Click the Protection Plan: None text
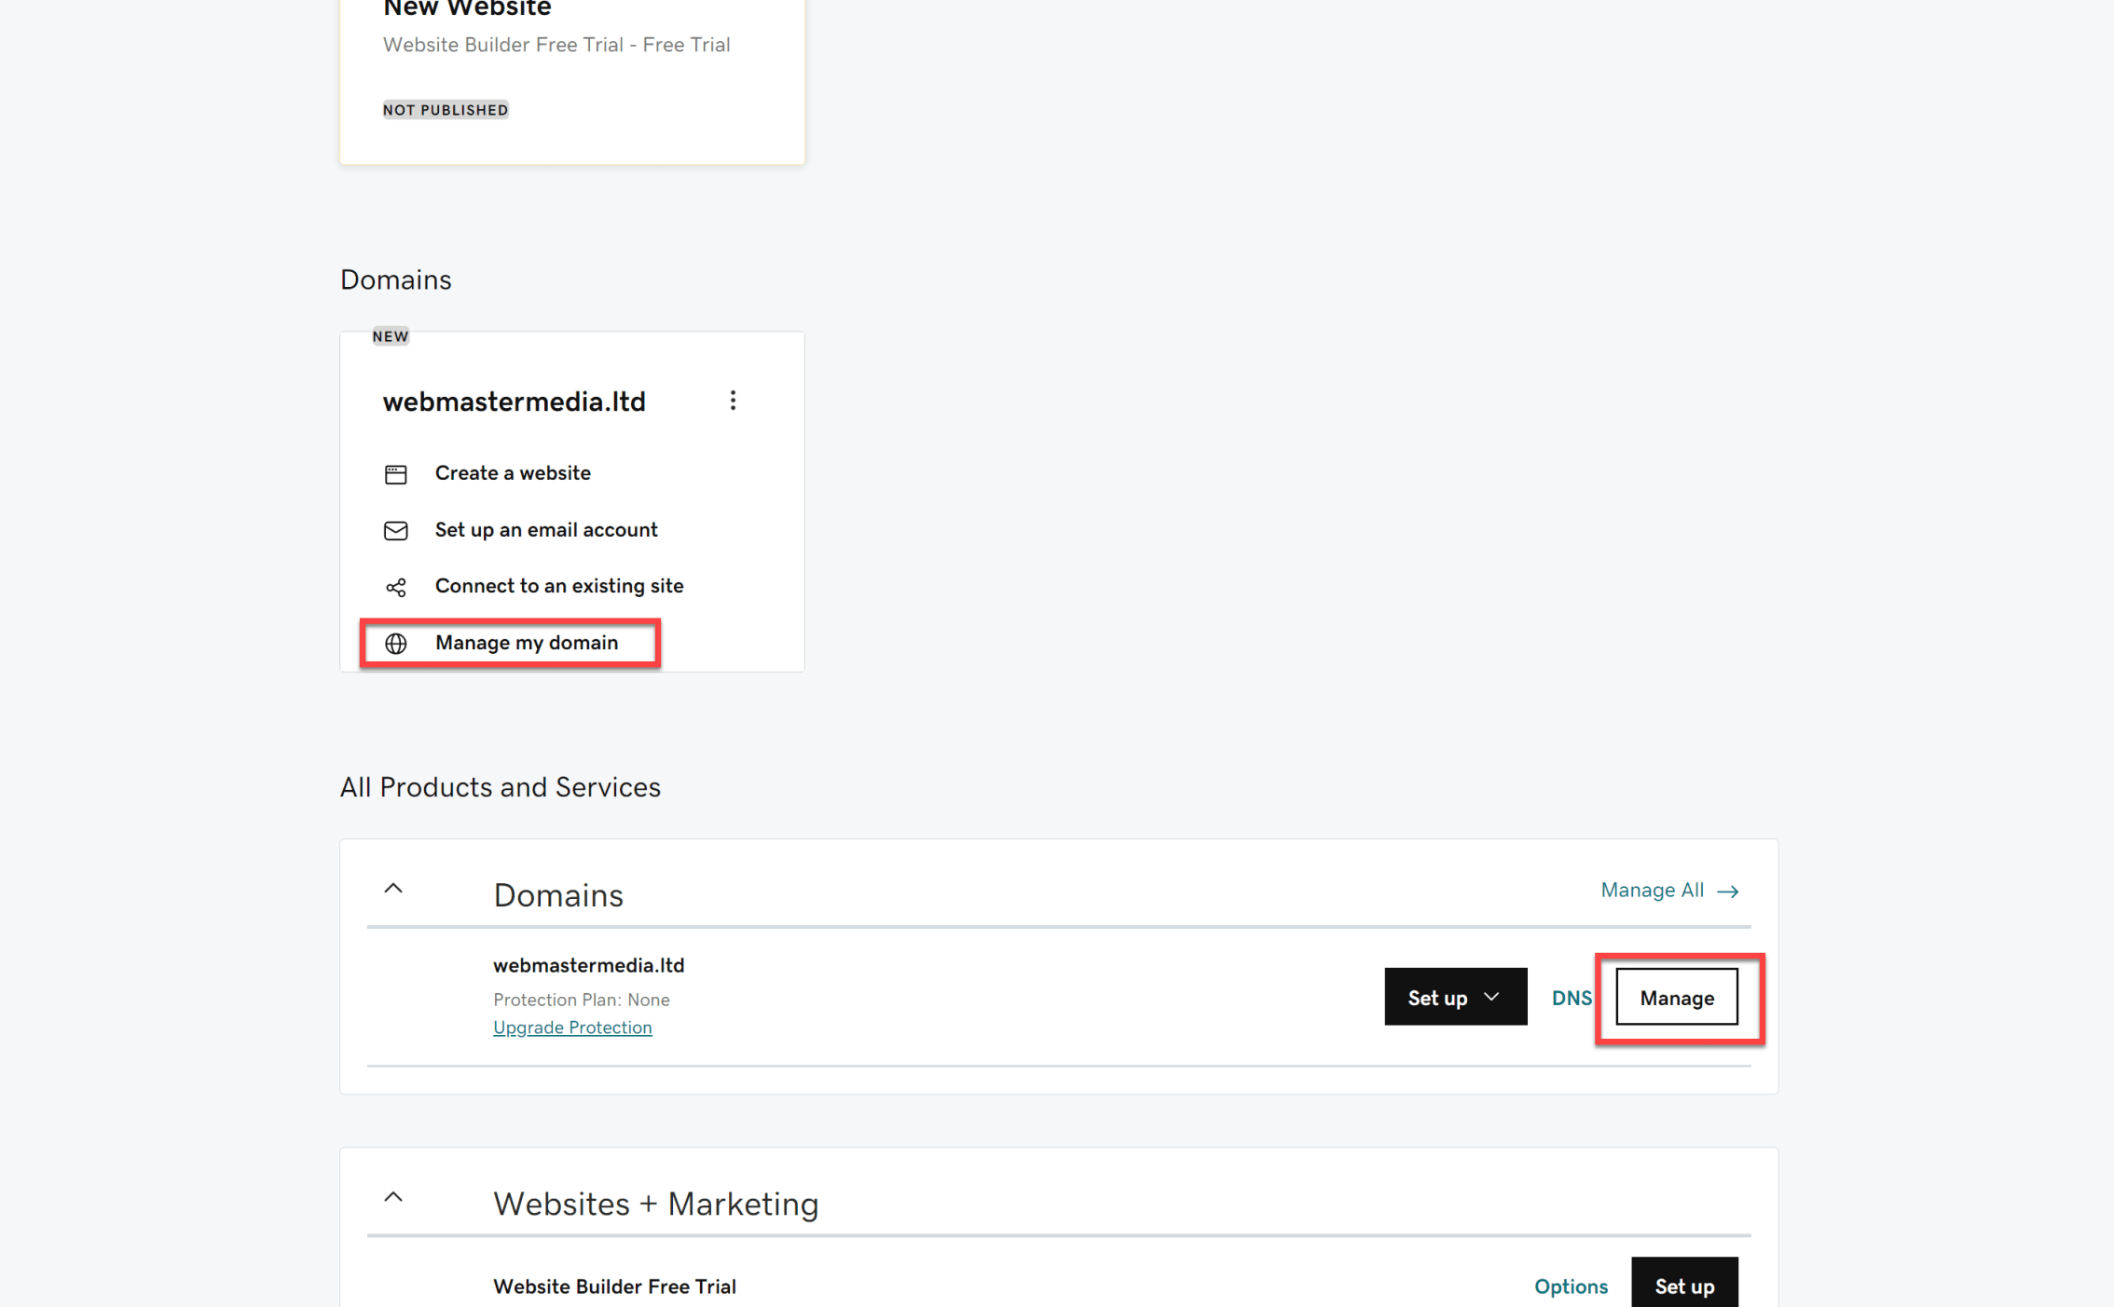The width and height of the screenshot is (2114, 1307). (581, 1000)
